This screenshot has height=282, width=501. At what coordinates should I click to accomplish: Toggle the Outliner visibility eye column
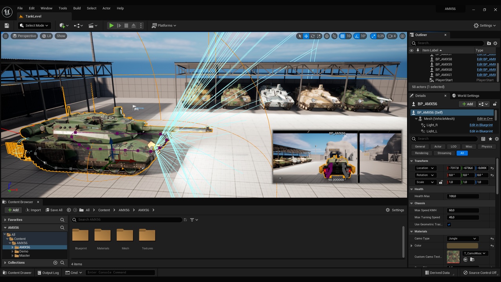[411, 51]
